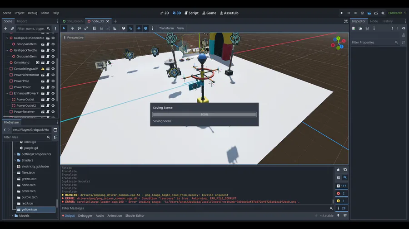Viewport: 409px width, 229px height.
Task: Collapse the GrabpackTwoIte node
Action: (7, 50)
